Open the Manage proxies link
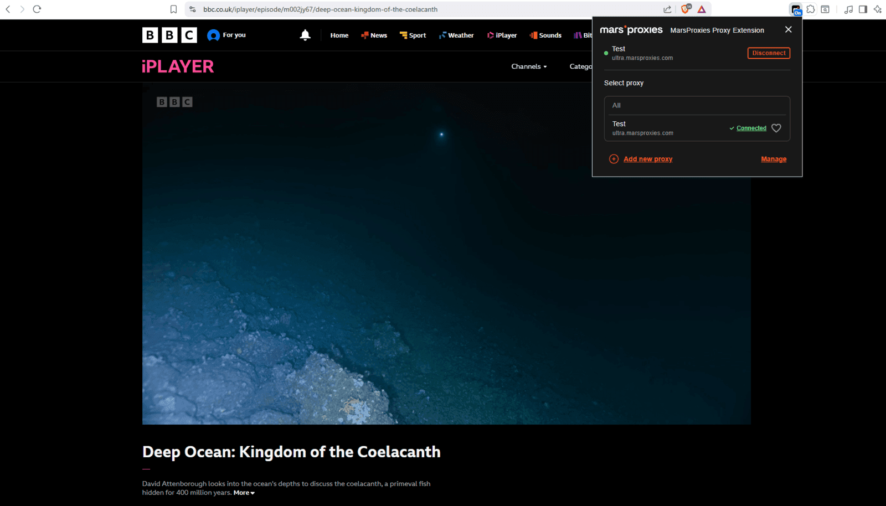 (774, 159)
